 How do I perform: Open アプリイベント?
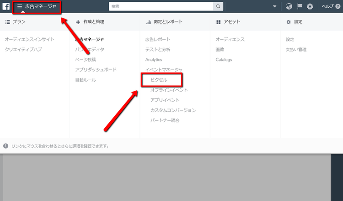[x=165, y=100]
